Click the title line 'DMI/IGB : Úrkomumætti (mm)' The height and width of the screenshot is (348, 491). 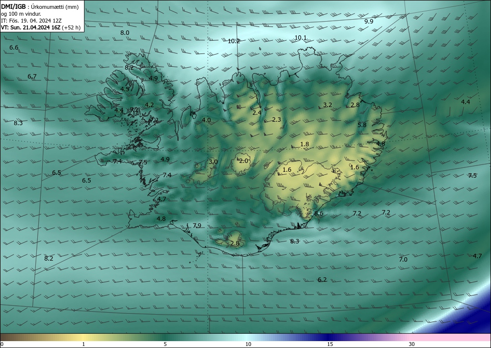click(40, 7)
